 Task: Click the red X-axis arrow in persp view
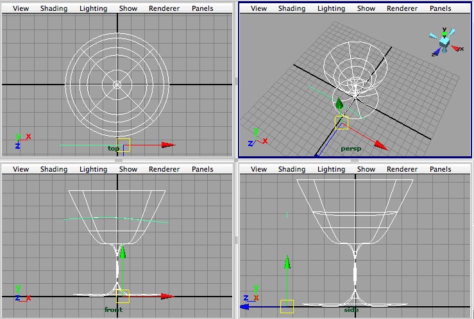(381, 147)
